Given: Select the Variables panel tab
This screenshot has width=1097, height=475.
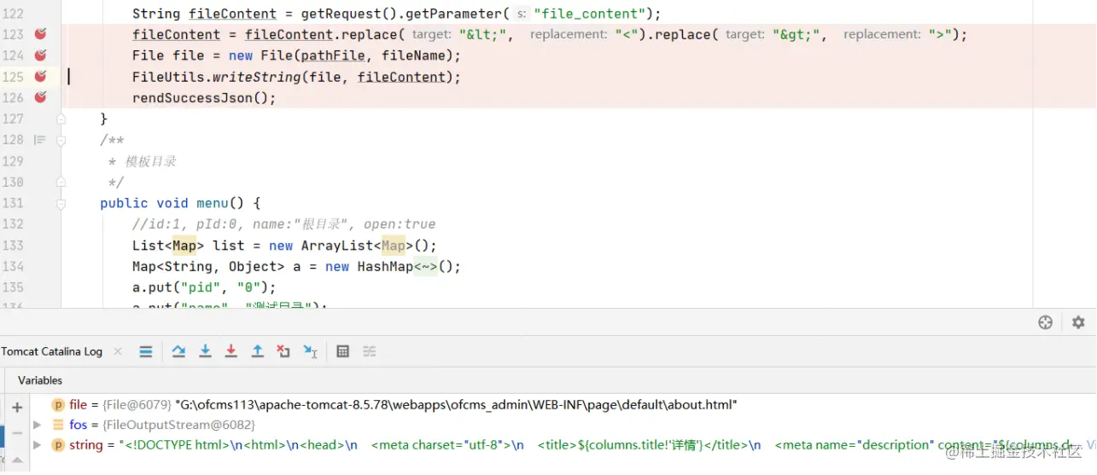Looking at the screenshot, I should (x=40, y=380).
